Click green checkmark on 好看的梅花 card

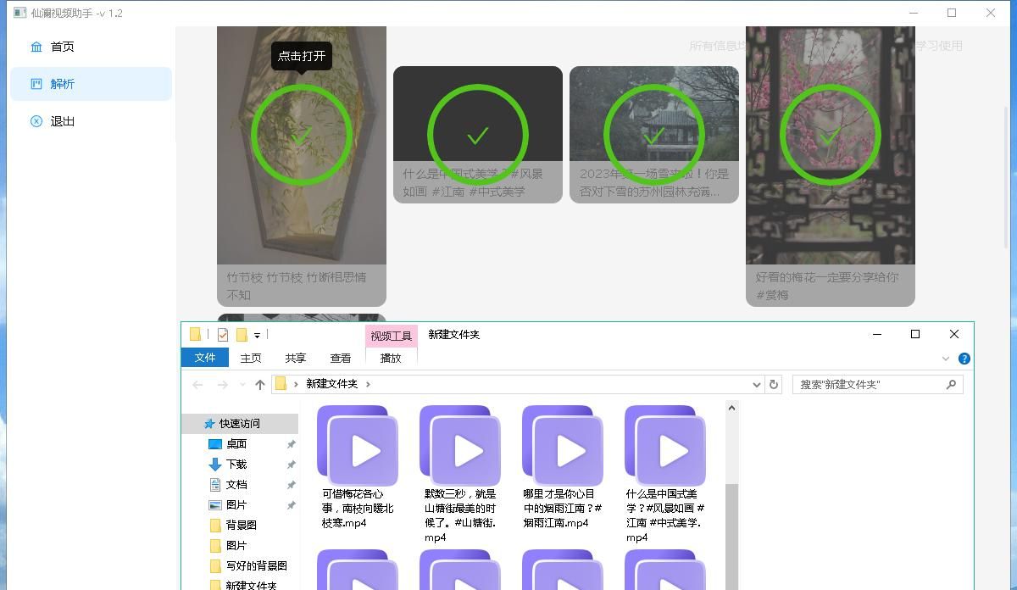[830, 135]
